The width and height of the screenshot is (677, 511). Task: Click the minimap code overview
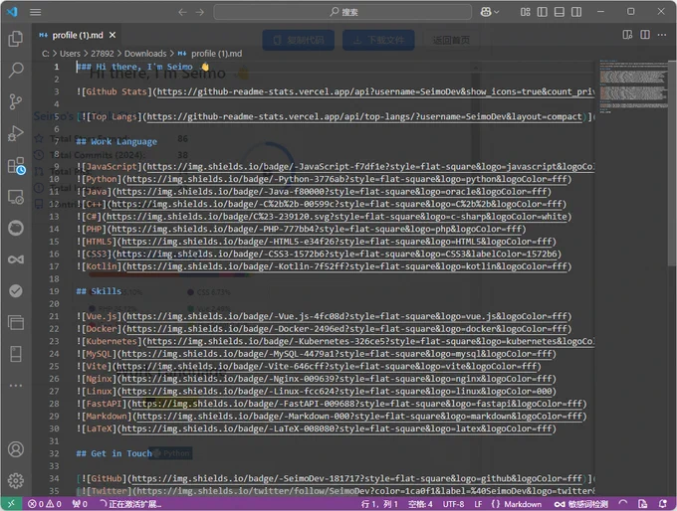click(x=633, y=86)
